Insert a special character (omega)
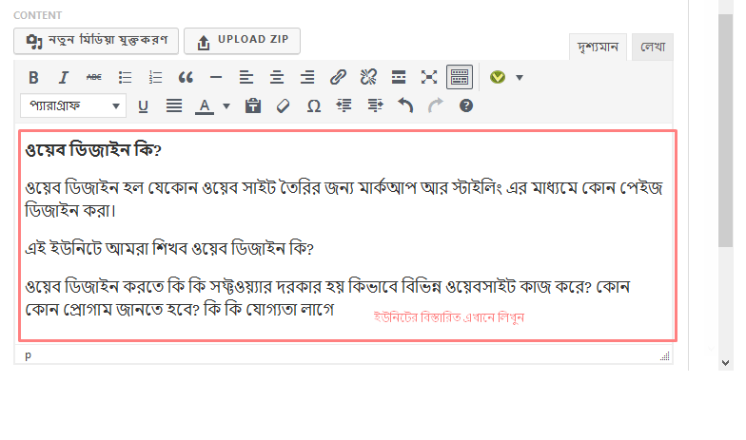746x440 pixels. click(314, 105)
